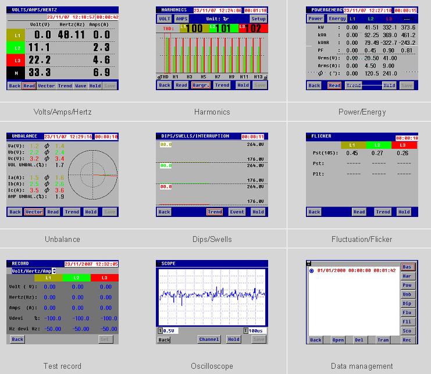
Task: Choose Sco category in Data management sidebar
Action: pos(407,330)
